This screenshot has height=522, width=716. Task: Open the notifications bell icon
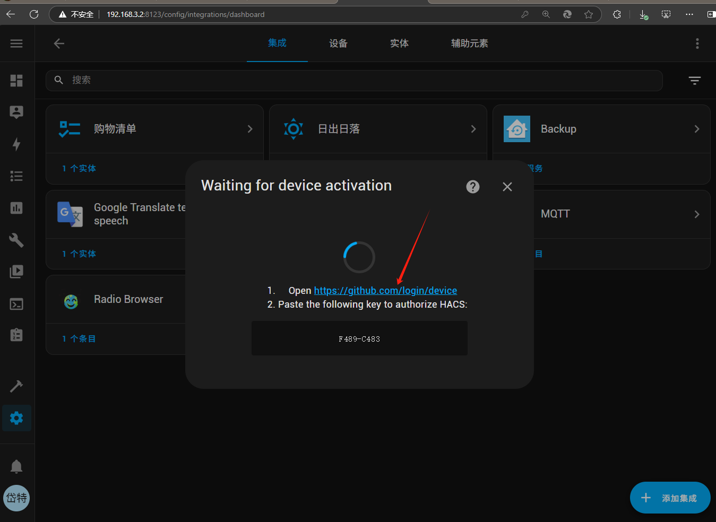pos(16,466)
